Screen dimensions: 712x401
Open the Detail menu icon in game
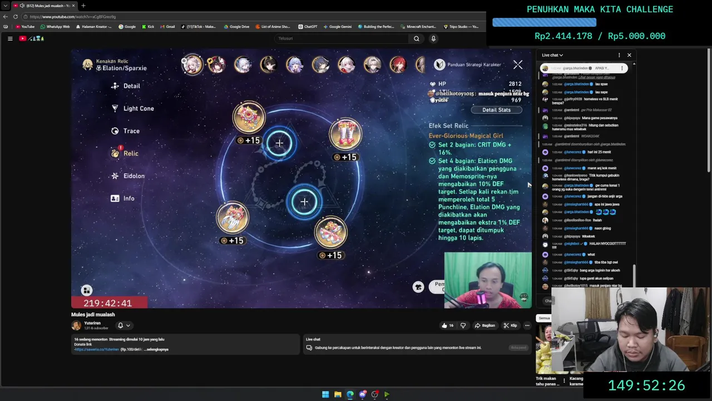tap(115, 86)
